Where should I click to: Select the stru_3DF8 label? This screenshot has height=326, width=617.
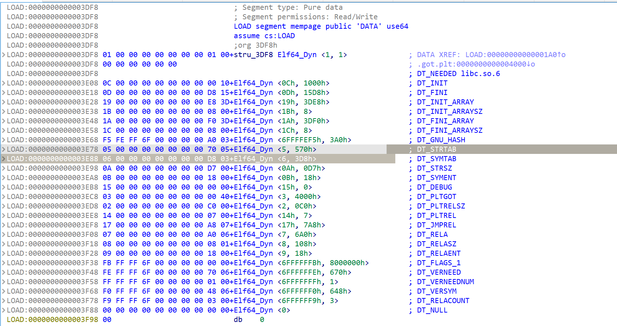253,55
